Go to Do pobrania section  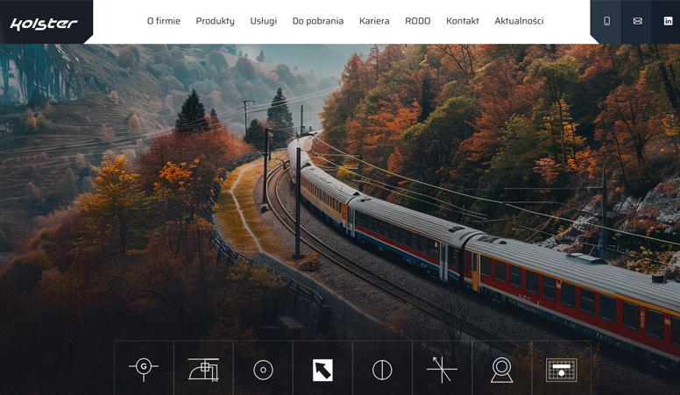point(317,21)
